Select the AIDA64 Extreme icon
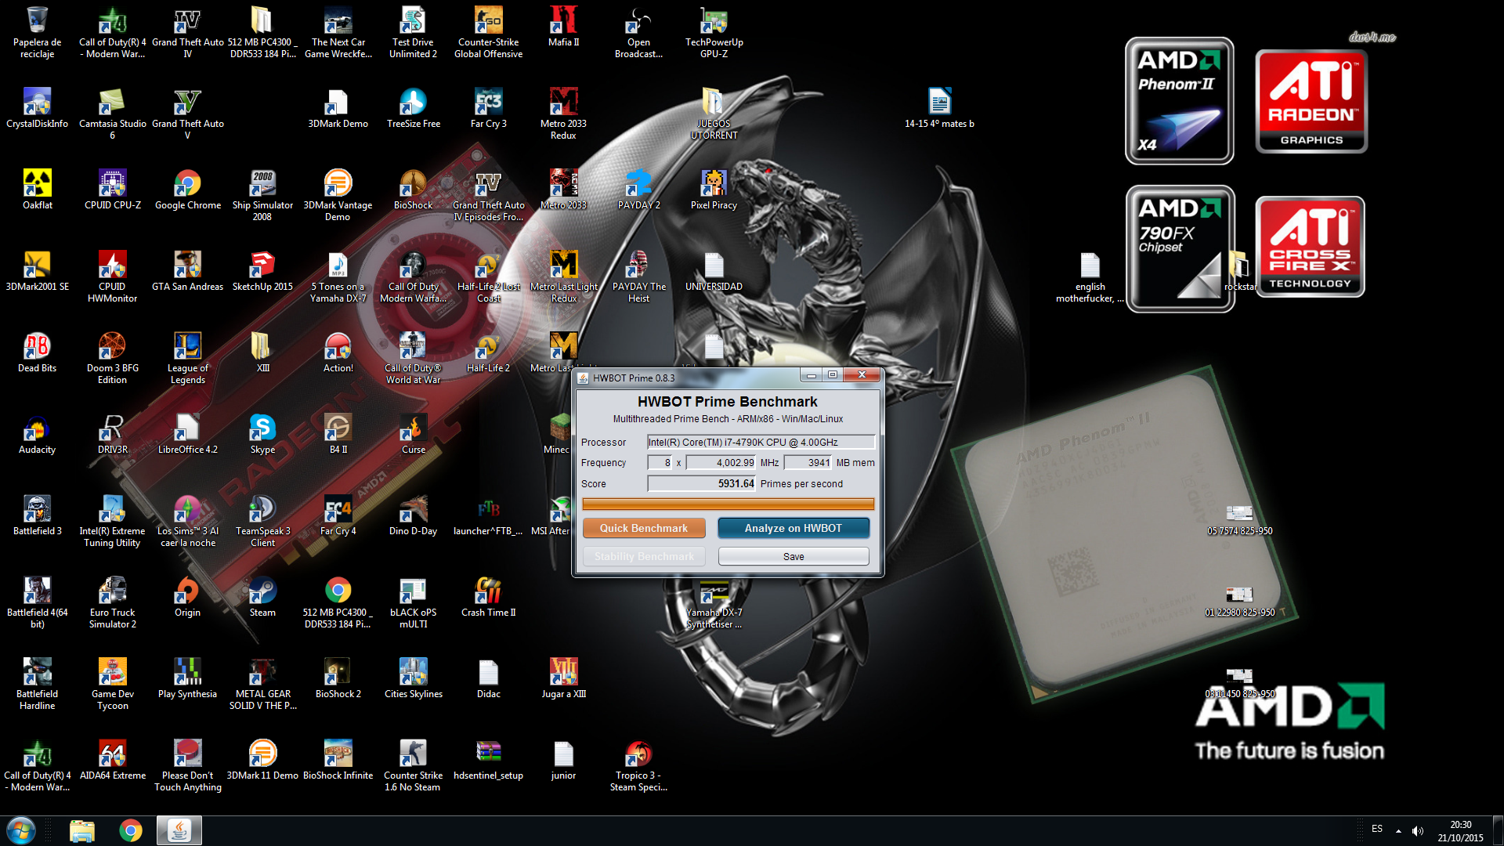The image size is (1504, 846). tap(113, 760)
